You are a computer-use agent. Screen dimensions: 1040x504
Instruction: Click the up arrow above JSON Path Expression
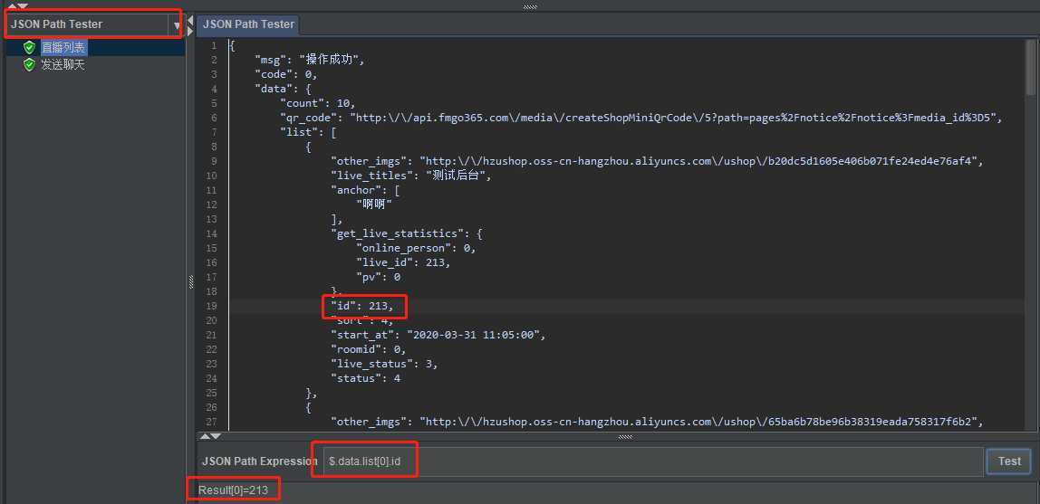(205, 436)
